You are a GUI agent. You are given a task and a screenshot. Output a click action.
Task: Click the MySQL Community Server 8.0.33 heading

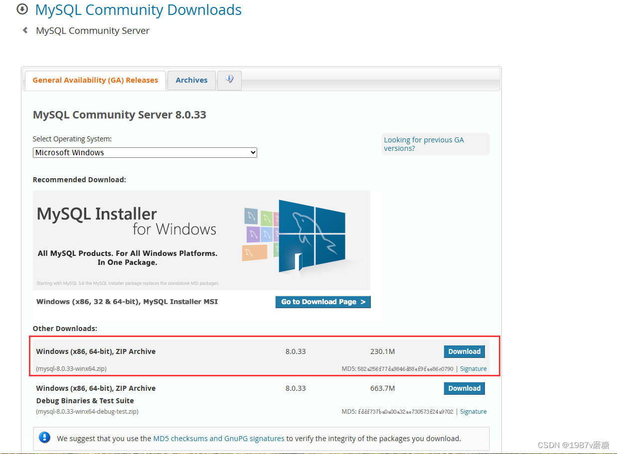coord(120,115)
